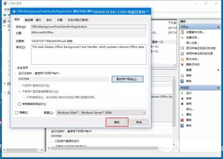Enable 使用最高权限运行 checkbox
The width and height of the screenshot is (223, 159).
tap(19, 104)
